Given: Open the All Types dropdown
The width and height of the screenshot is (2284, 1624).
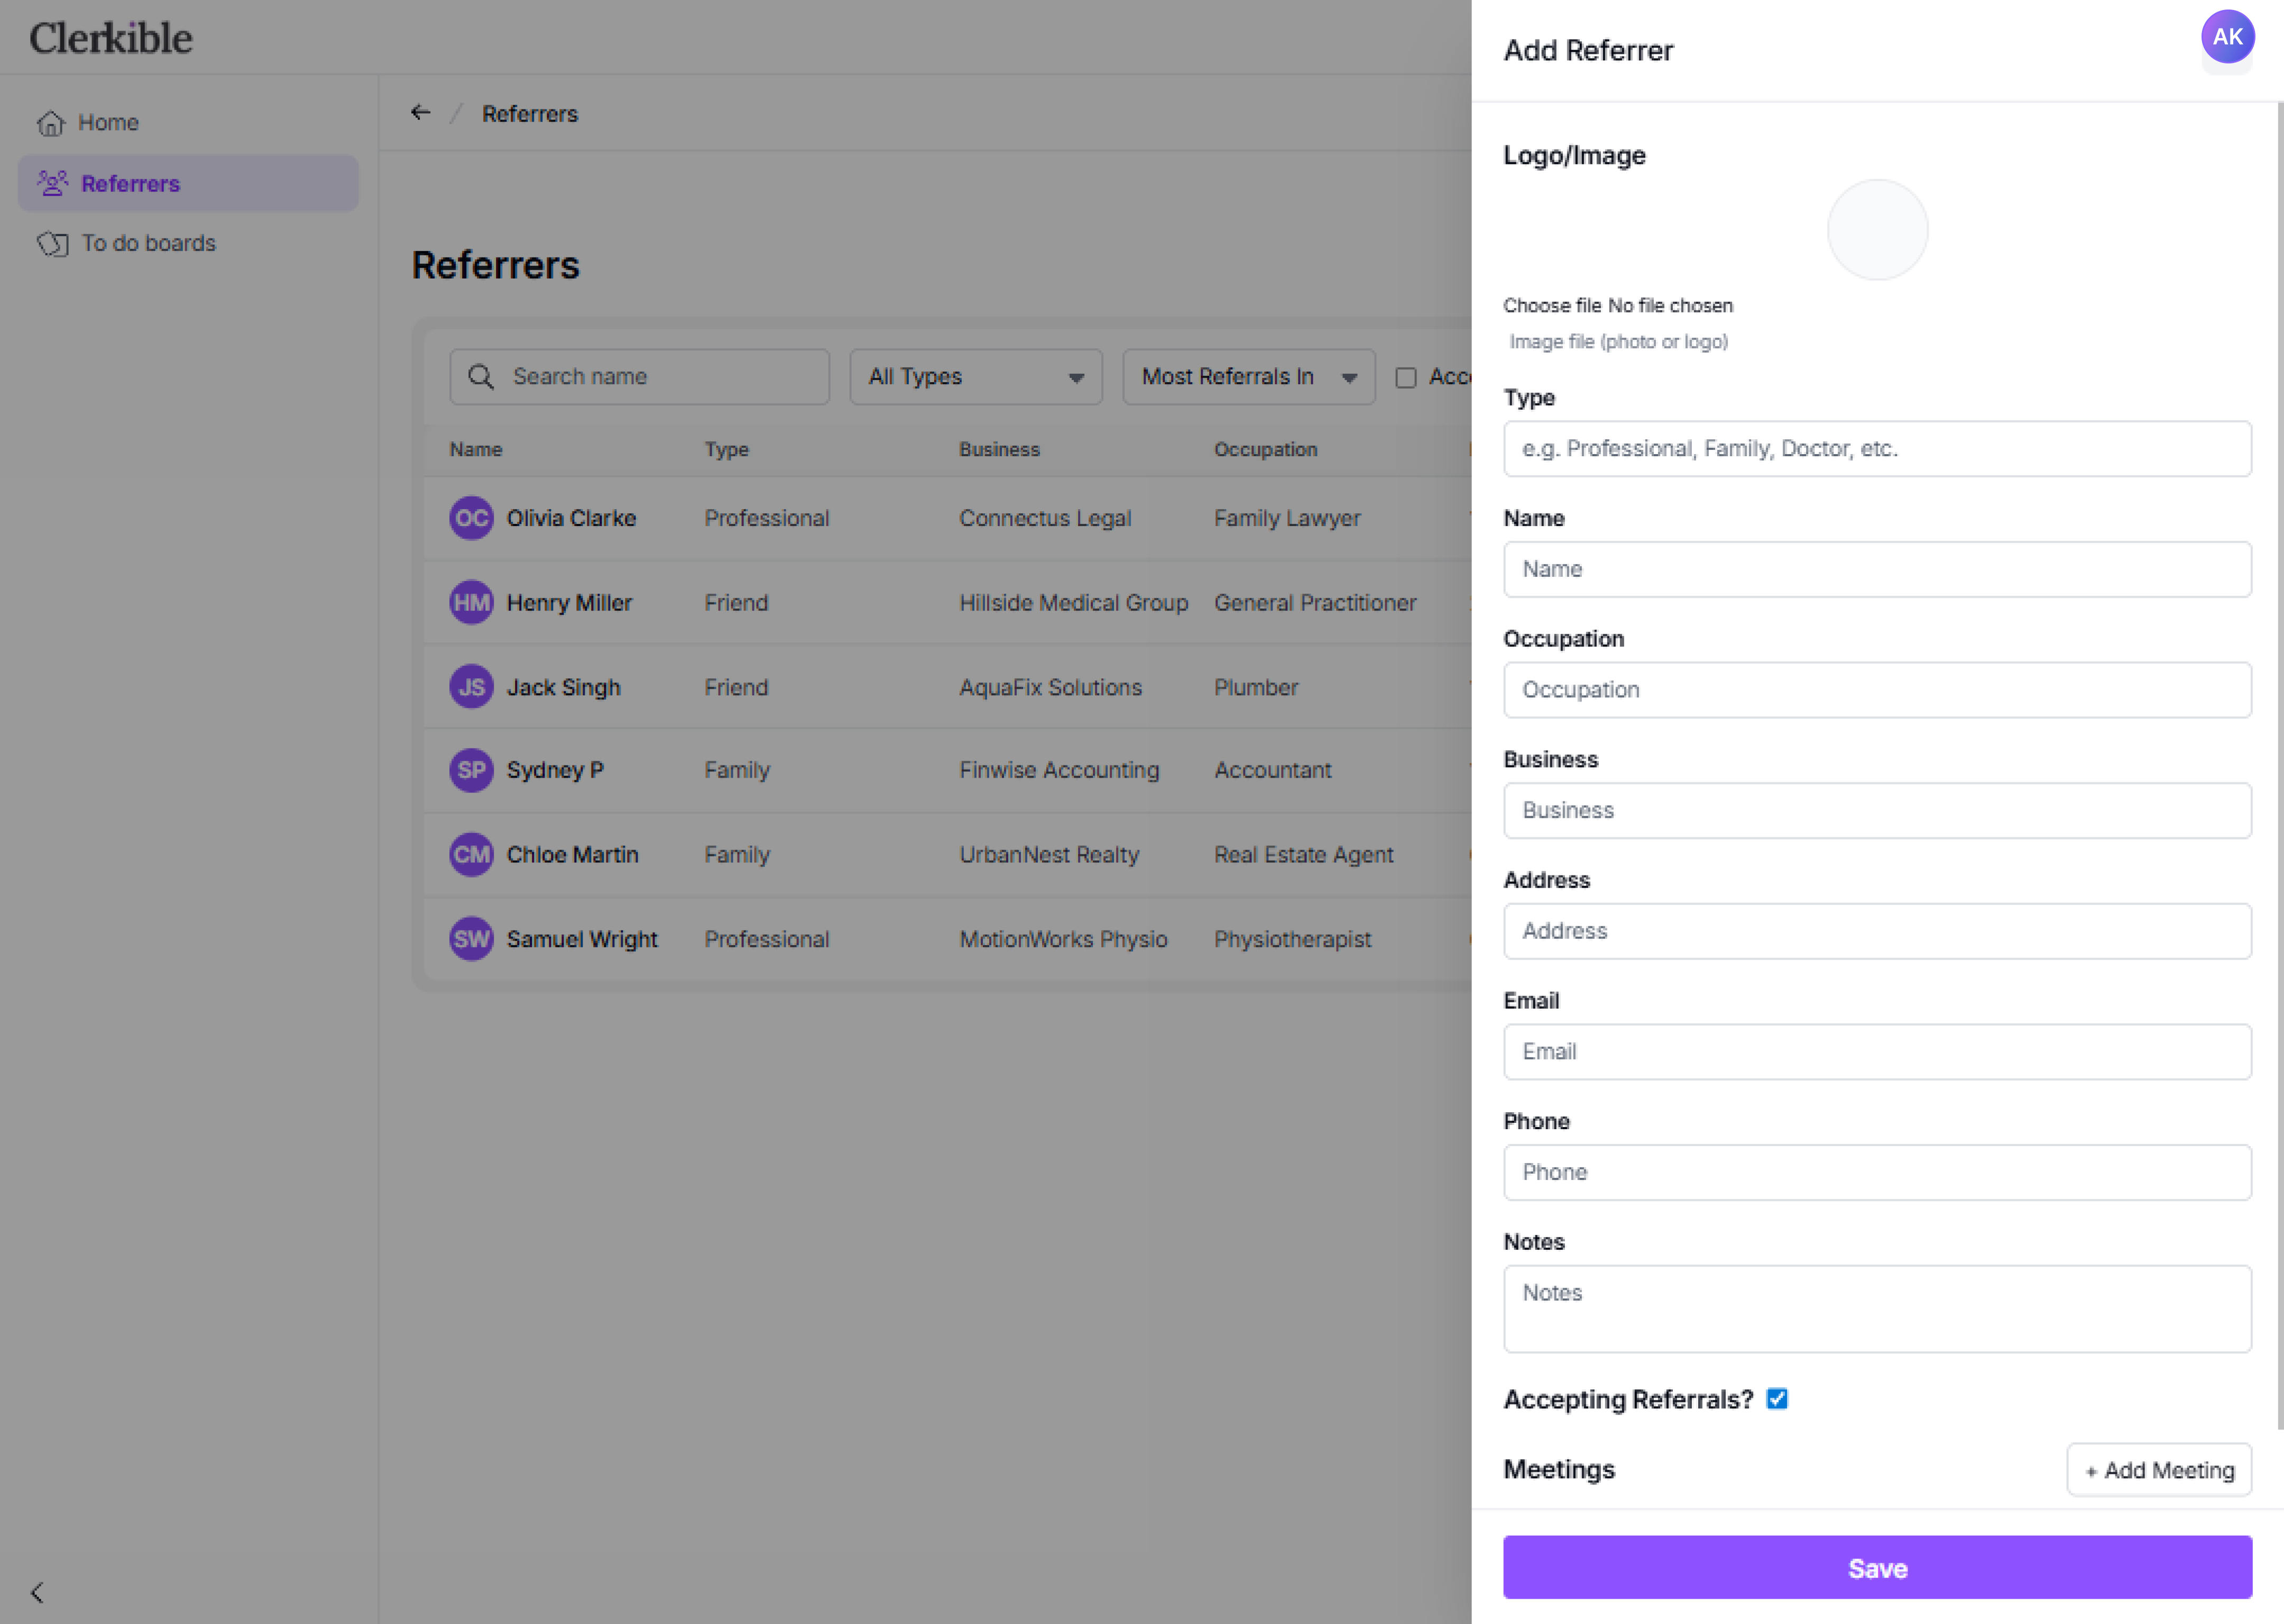Looking at the screenshot, I should pyautogui.click(x=975, y=376).
